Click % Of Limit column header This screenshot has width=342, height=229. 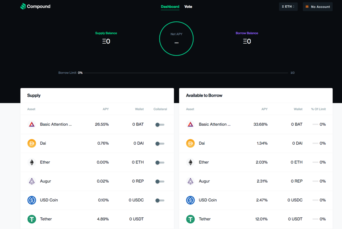tap(318, 109)
